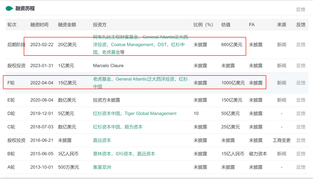Select the date 2020-08-04
Screen dimensions: 313x179
point(42,100)
